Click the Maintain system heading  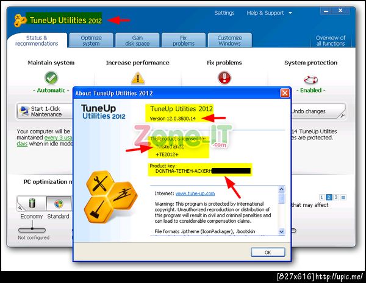(51, 63)
